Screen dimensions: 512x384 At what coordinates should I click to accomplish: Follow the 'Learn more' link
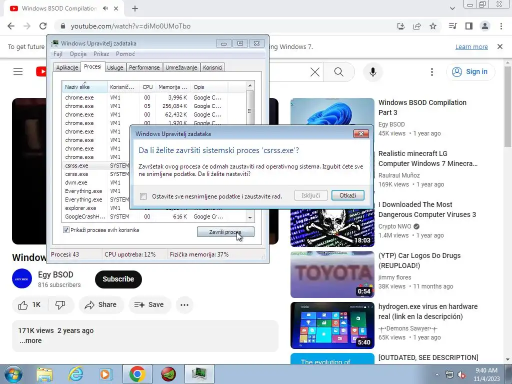[x=471, y=46]
